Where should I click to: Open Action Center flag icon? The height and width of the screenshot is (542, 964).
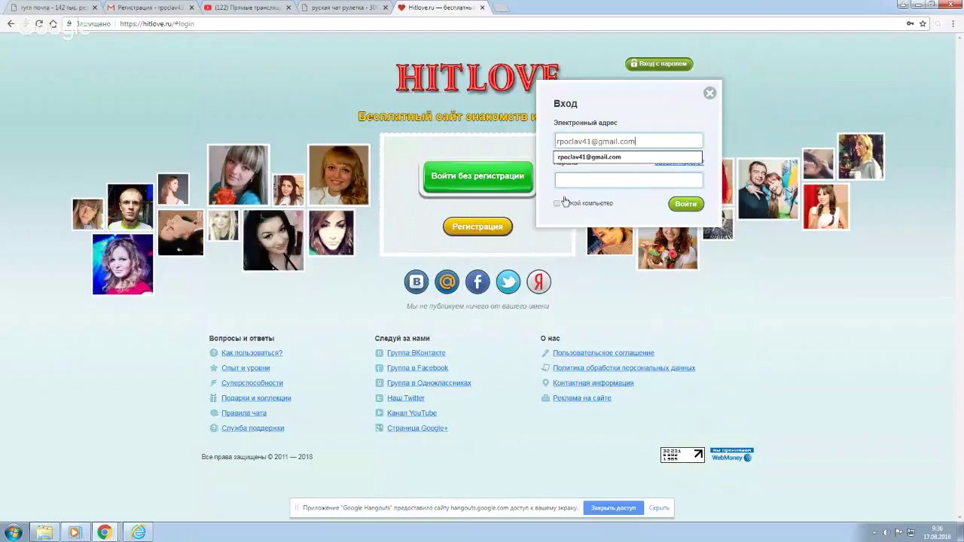pyautogui.click(x=898, y=532)
